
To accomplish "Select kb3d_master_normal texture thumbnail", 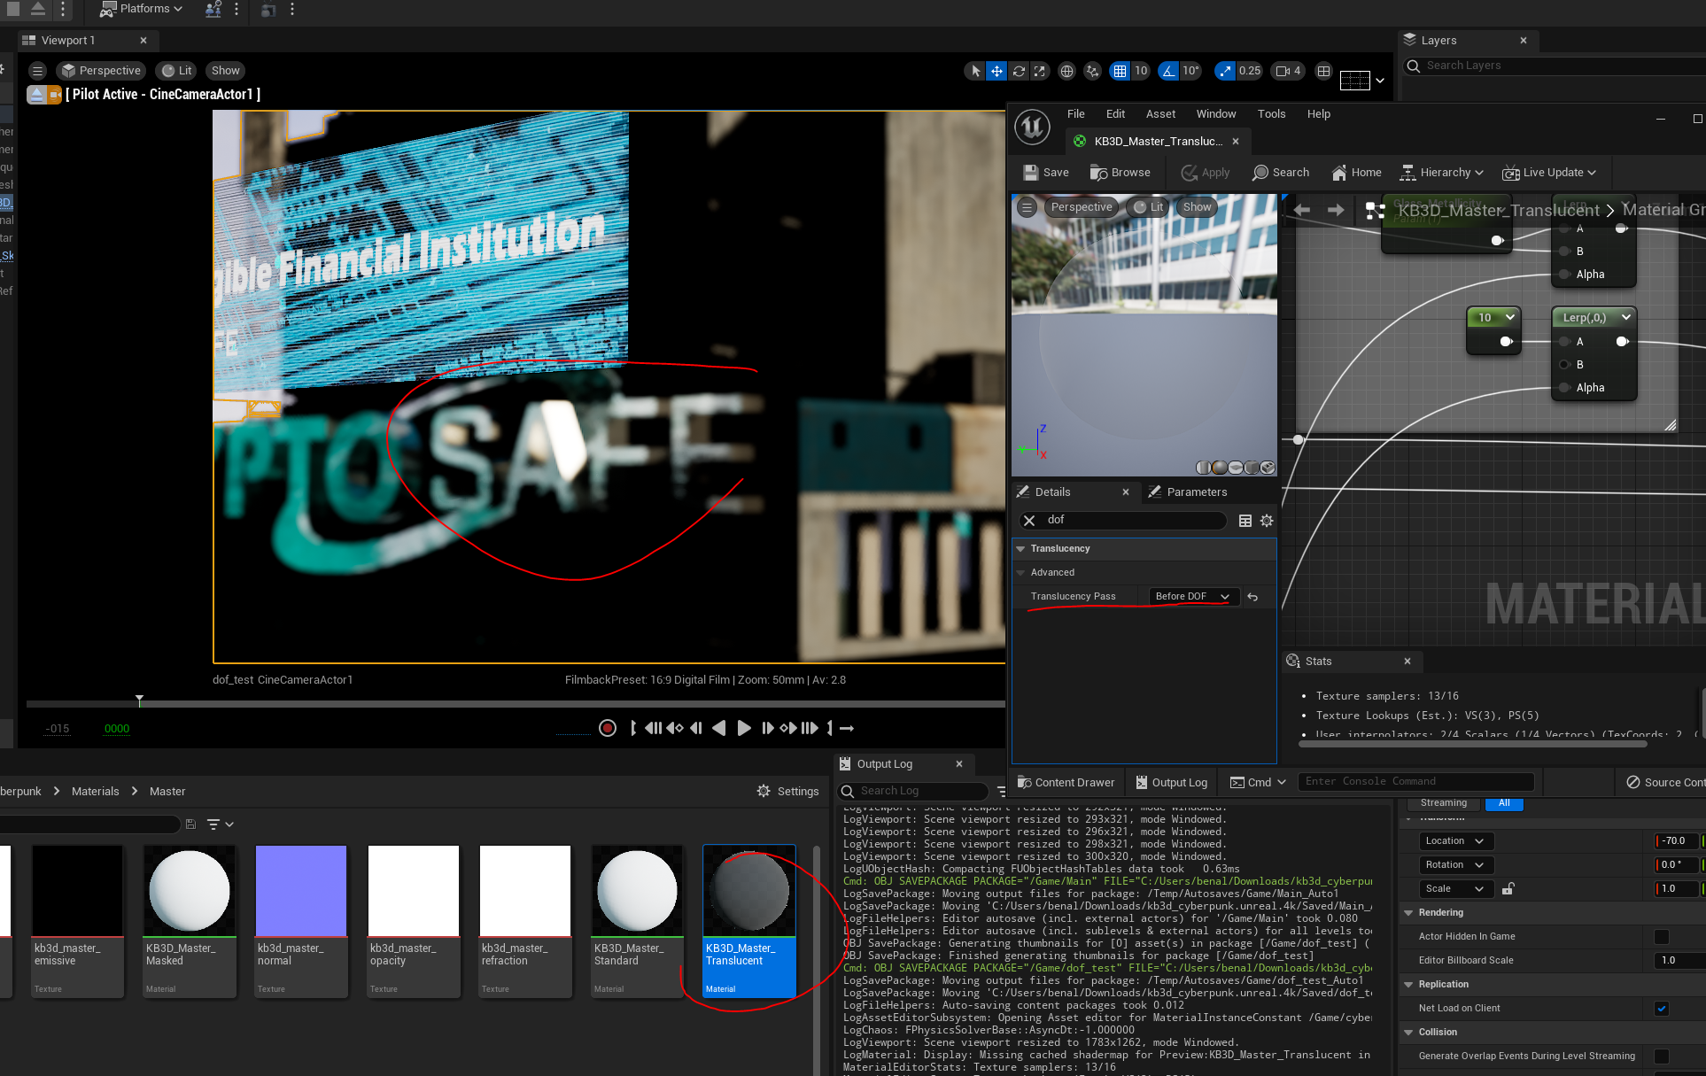I will 301,891.
